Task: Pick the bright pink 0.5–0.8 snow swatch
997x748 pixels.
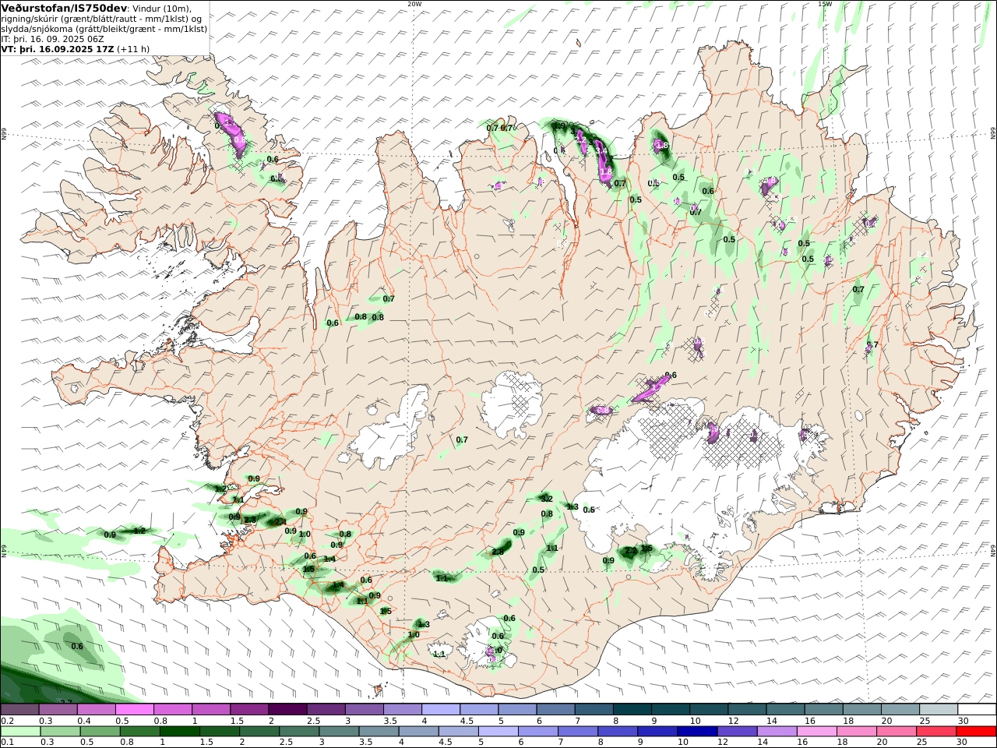Action: coord(135,709)
